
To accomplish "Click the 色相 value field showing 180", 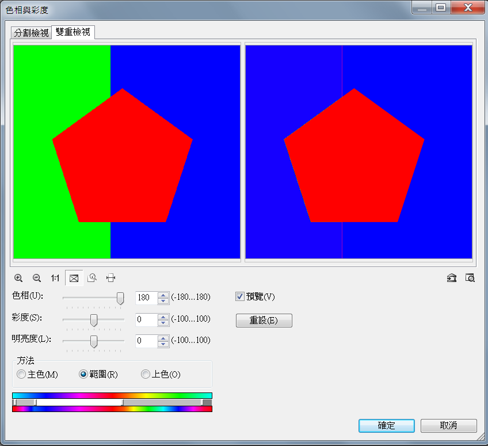I will 147,298.
